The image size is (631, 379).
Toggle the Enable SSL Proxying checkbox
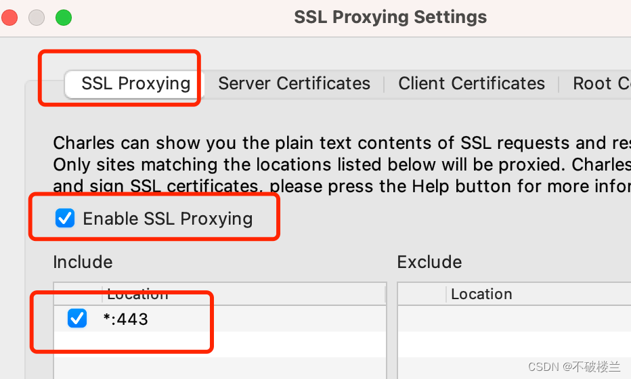point(65,218)
